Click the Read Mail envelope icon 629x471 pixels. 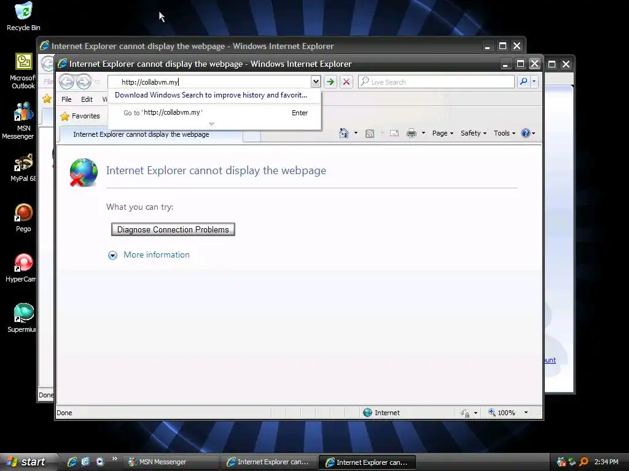tap(394, 133)
